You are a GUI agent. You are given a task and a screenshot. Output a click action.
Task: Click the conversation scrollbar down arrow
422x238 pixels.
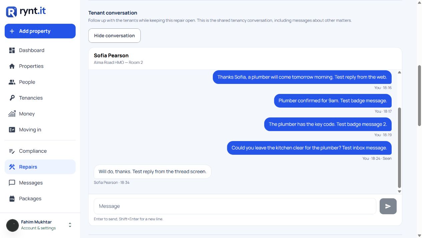pos(399,192)
